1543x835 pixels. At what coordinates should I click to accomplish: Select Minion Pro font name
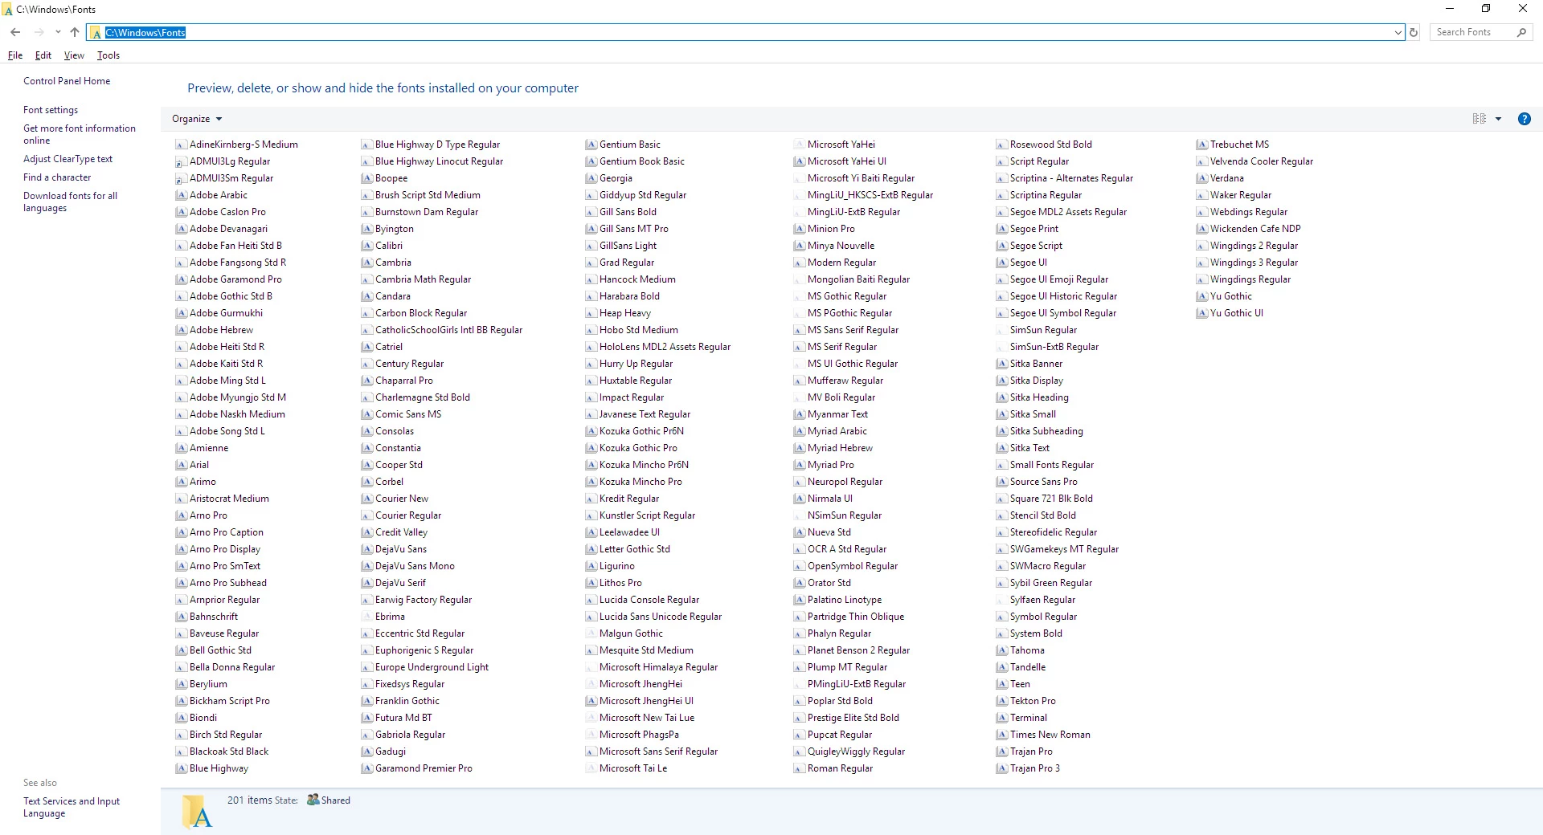(x=831, y=229)
